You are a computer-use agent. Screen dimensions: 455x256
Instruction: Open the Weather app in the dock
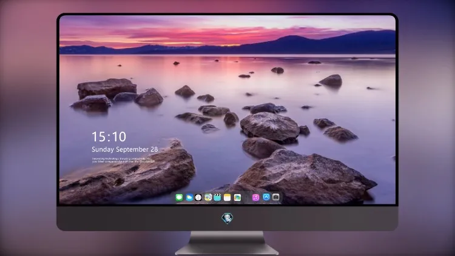[189, 198]
